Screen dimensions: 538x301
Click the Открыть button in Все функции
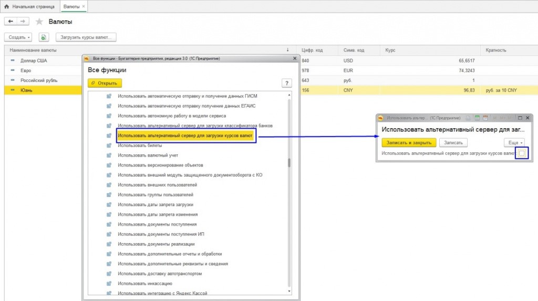pyautogui.click(x=105, y=83)
